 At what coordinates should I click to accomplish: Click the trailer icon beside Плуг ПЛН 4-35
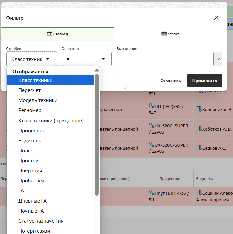pyautogui.click(x=151, y=193)
